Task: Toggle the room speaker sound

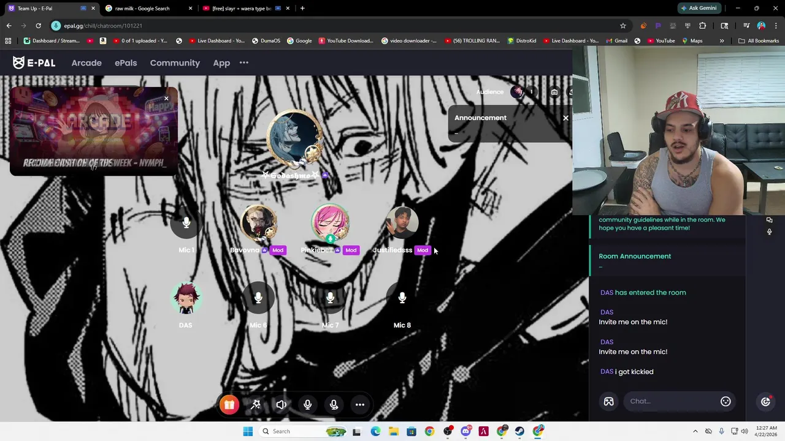Action: click(x=281, y=404)
